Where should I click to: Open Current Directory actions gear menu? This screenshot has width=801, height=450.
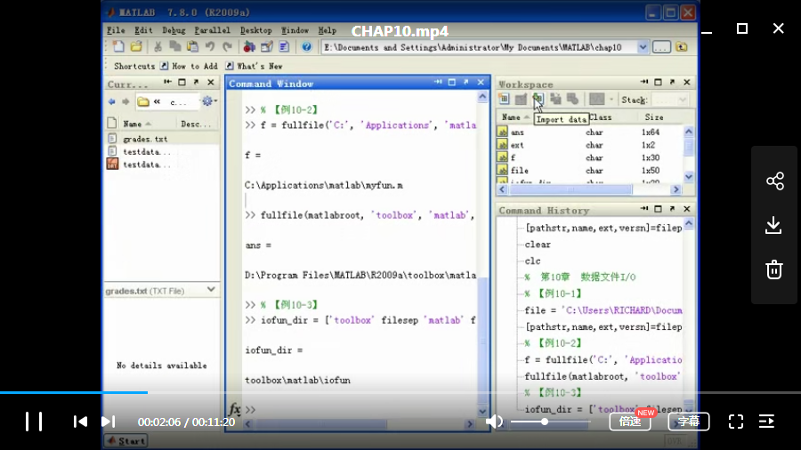coord(208,101)
